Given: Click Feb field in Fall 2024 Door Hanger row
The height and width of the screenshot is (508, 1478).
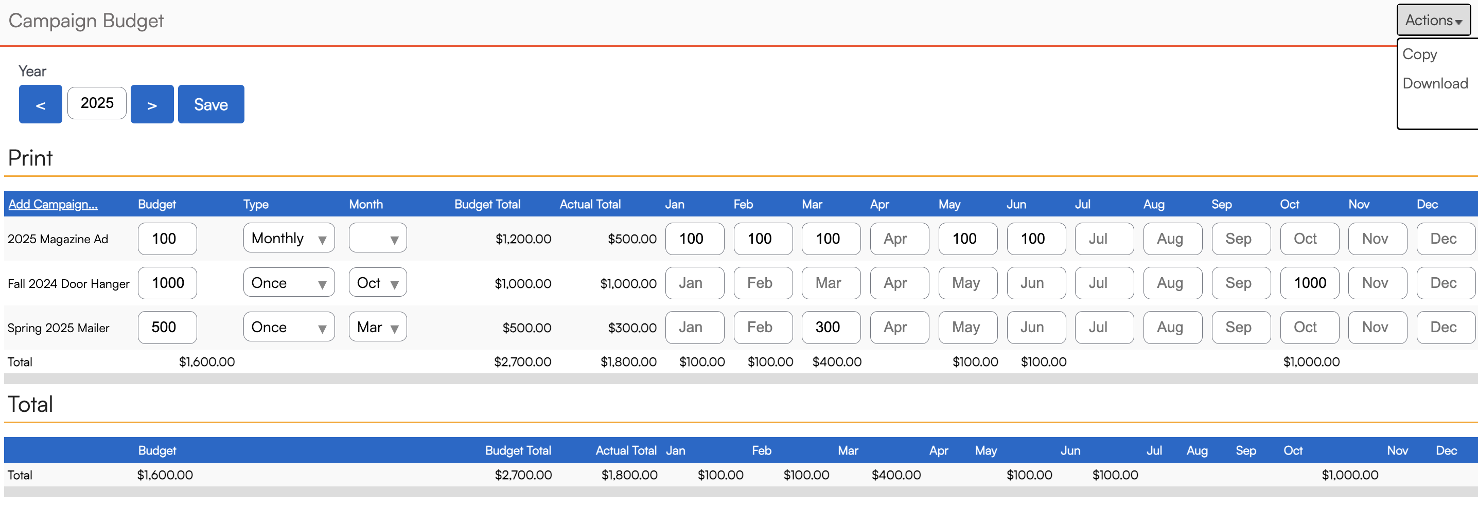Looking at the screenshot, I should coord(763,283).
